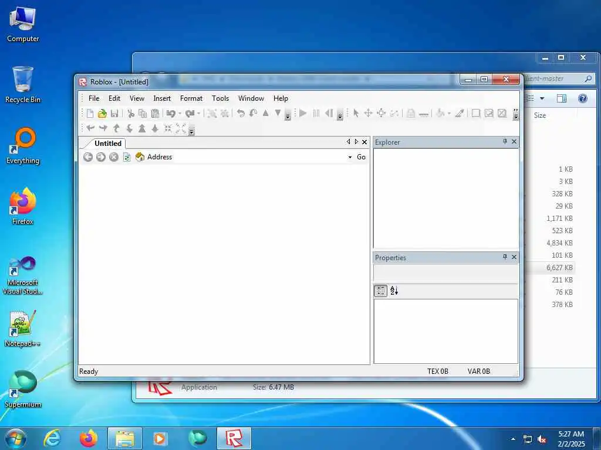
Task: Expand toolbar options after Reset icon
Action: [340, 114]
